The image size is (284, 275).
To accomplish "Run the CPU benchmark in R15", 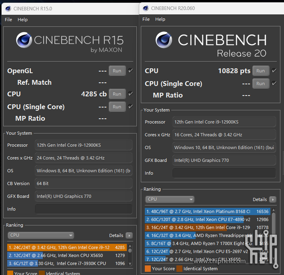I will point(117,94).
